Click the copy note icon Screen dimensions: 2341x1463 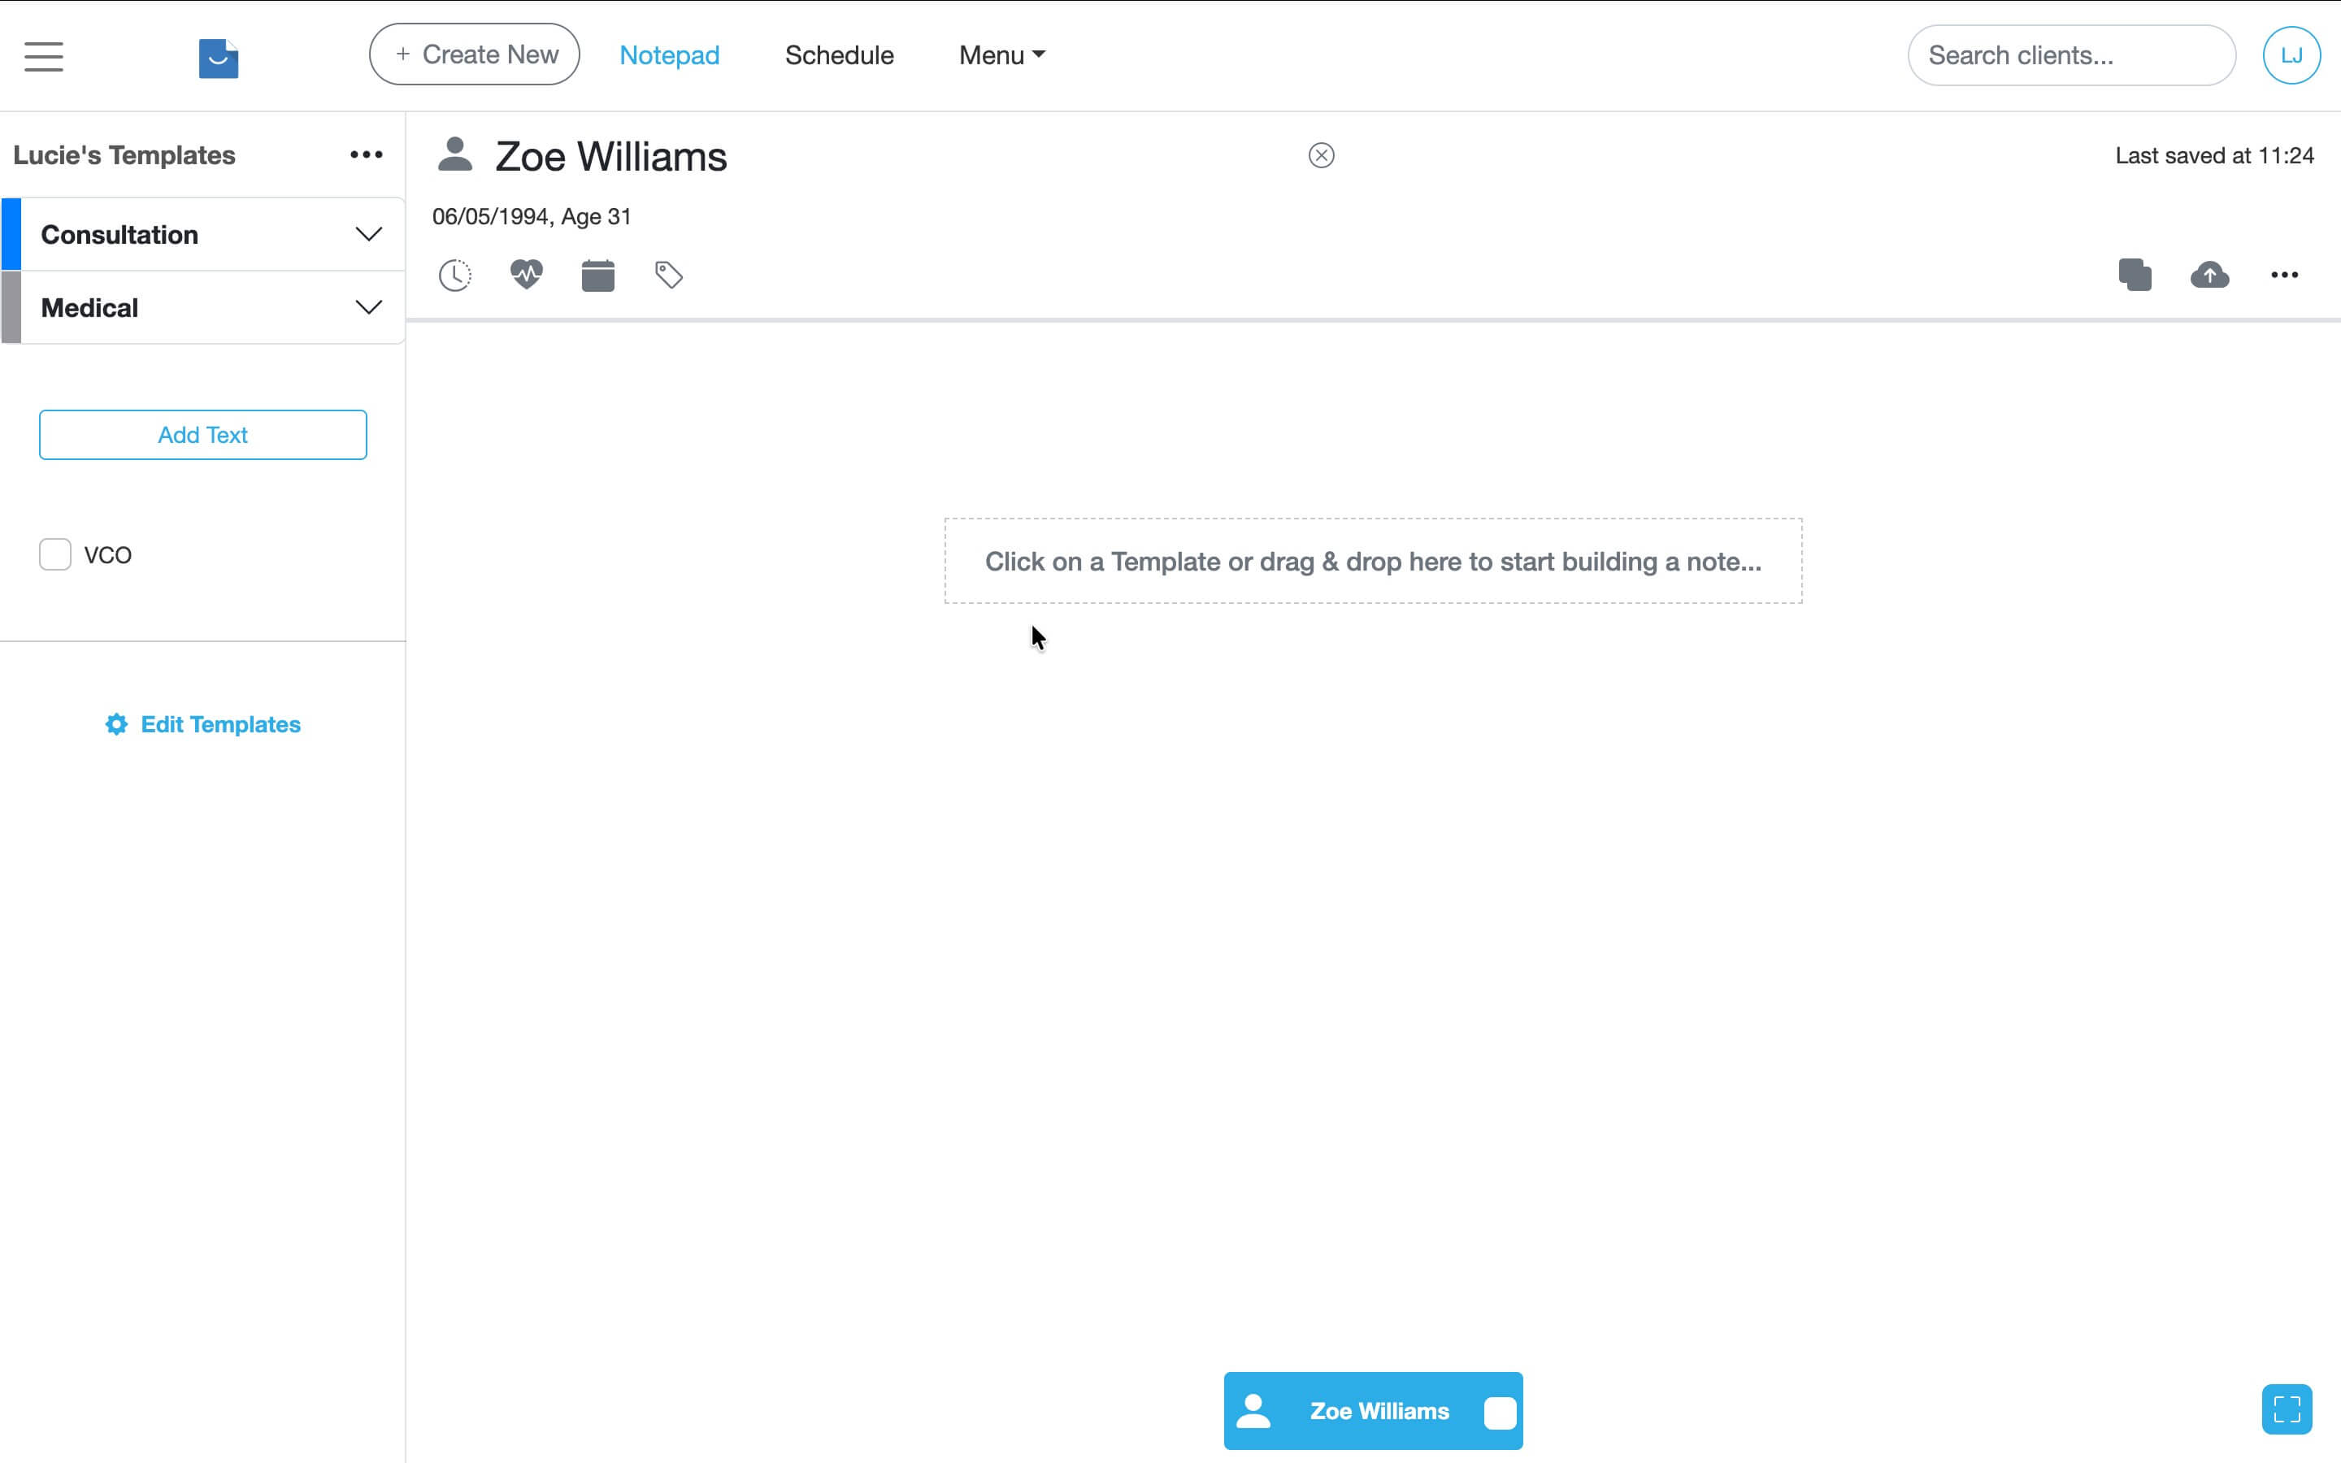pyautogui.click(x=2135, y=275)
